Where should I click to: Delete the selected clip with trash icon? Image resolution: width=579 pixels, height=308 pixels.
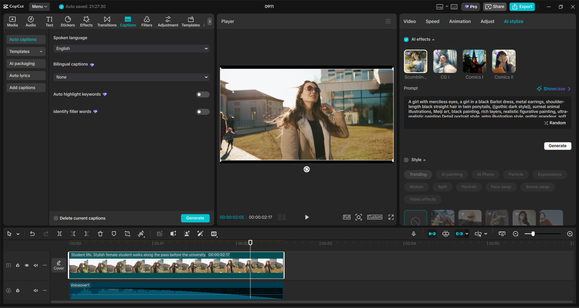pyautogui.click(x=100, y=234)
